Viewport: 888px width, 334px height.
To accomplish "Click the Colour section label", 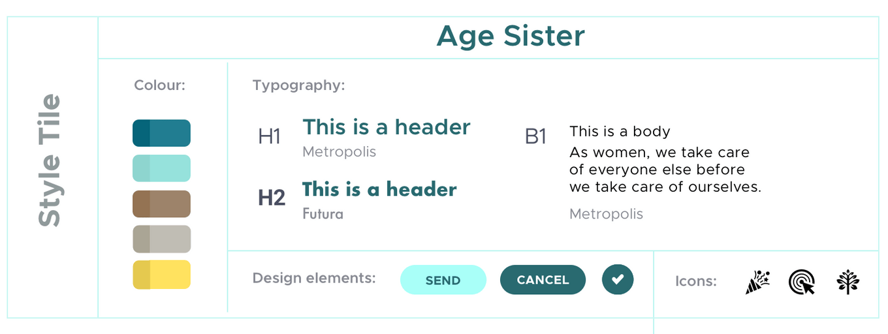I will (x=160, y=85).
